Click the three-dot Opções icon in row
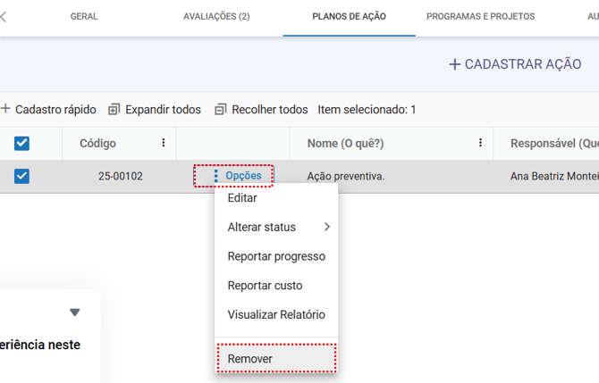Screen dimensions: 599x383 coord(215,176)
